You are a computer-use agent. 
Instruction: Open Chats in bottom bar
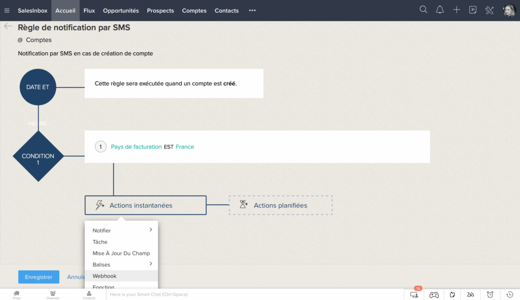17,295
